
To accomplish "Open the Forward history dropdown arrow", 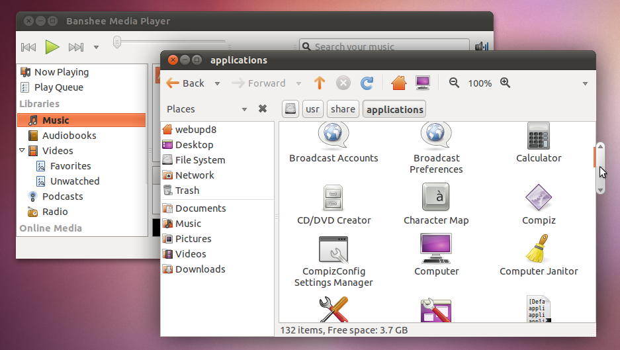I will [298, 83].
